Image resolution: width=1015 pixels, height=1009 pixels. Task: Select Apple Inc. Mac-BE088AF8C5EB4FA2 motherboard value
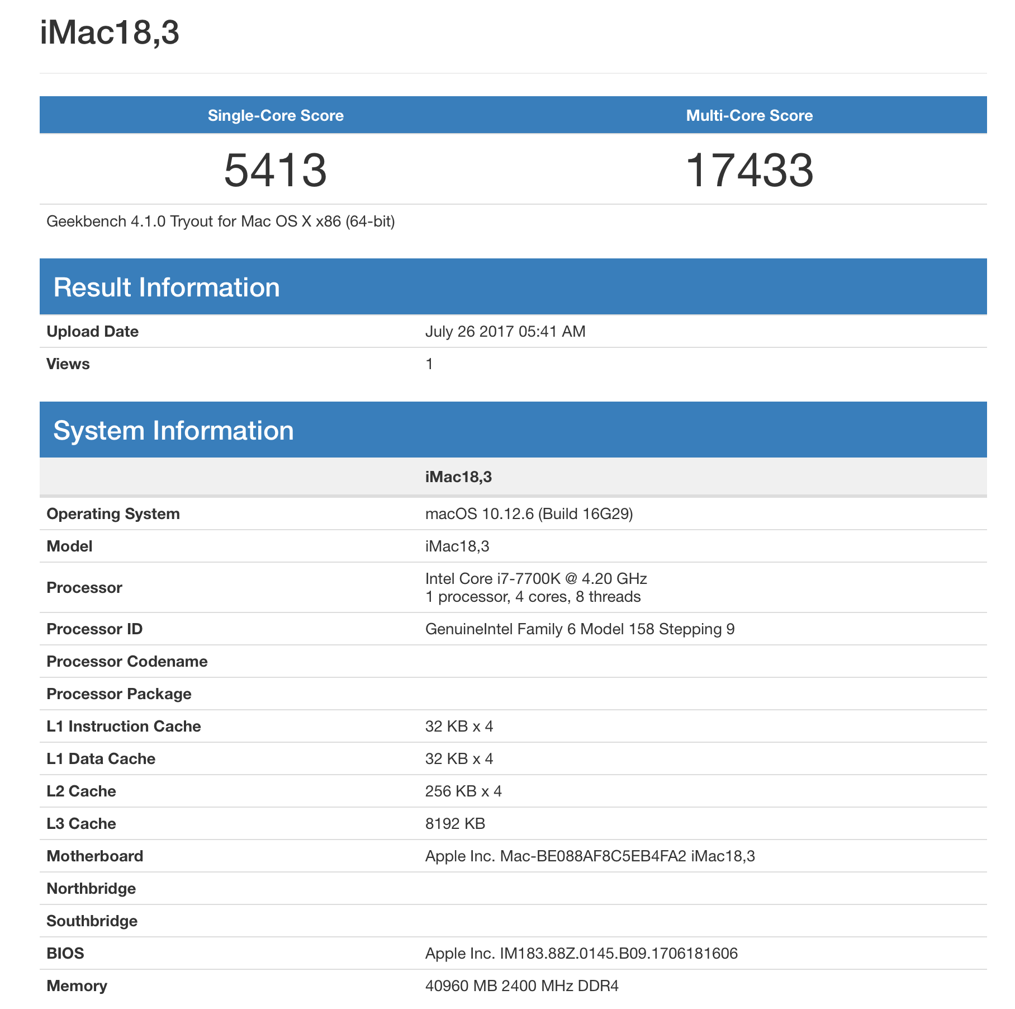(590, 856)
